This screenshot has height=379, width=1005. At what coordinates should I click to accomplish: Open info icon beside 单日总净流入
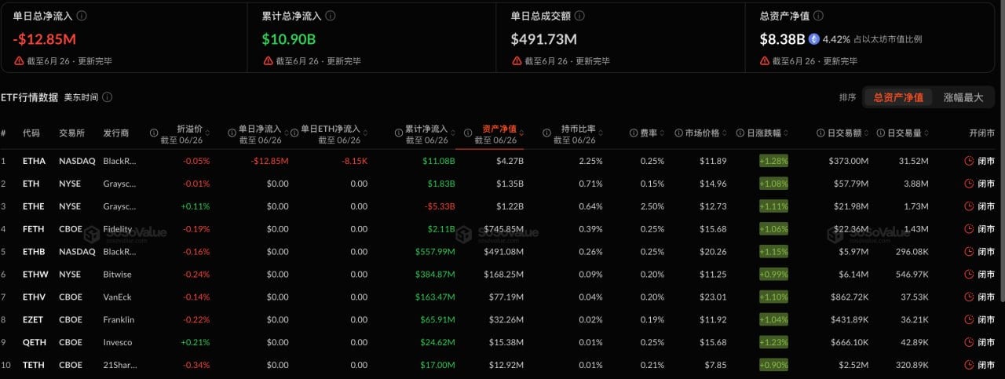click(82, 16)
